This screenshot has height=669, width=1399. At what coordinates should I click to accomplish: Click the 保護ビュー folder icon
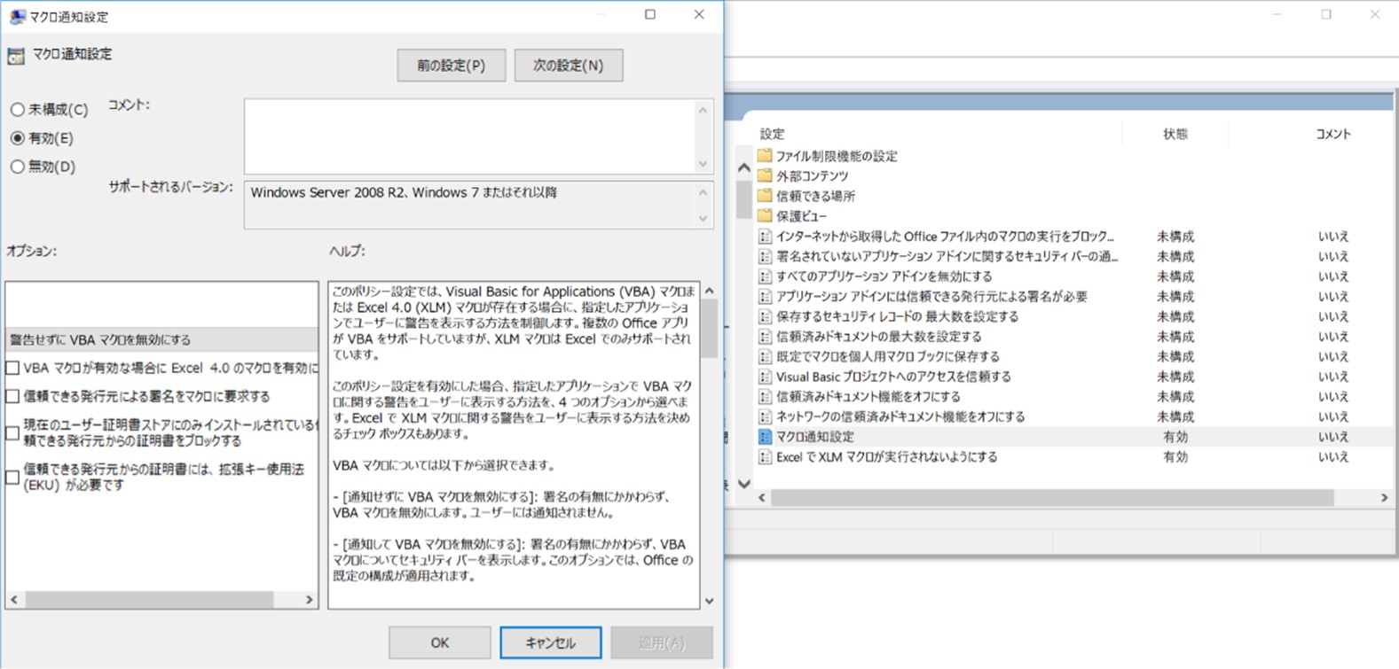pos(765,216)
